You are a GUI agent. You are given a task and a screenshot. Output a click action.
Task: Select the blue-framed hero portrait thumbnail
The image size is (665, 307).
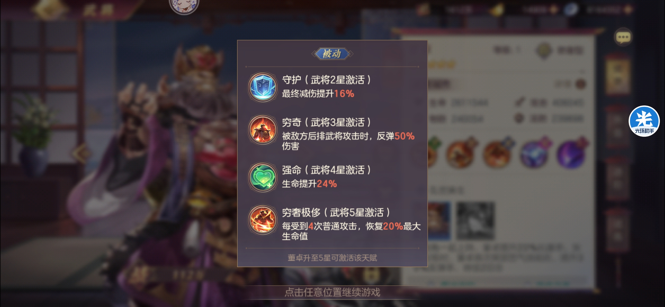pyautogui.click(x=439, y=220)
